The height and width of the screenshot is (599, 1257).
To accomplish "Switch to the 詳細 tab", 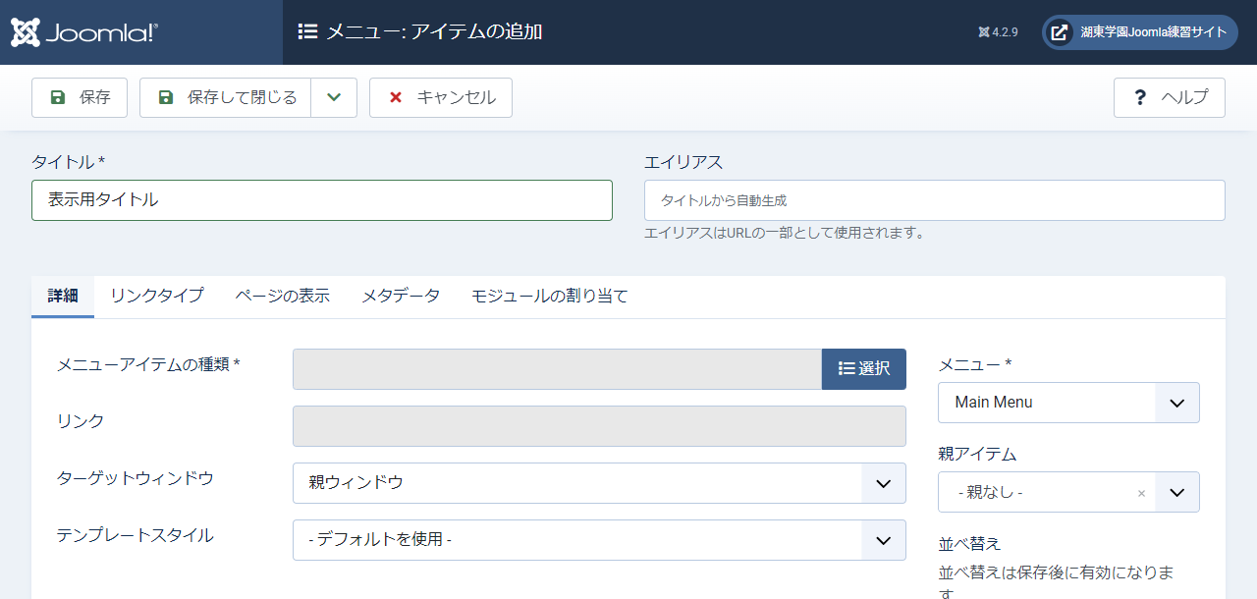I will [x=63, y=296].
